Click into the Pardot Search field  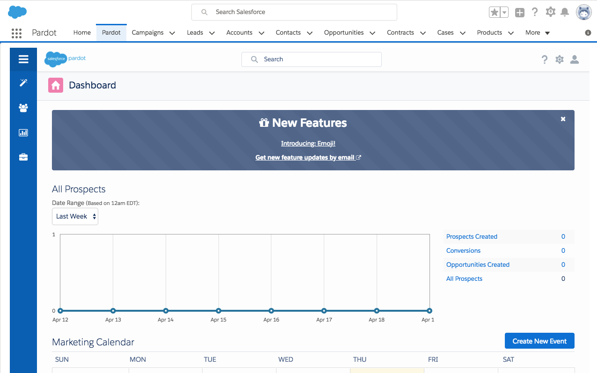point(312,59)
